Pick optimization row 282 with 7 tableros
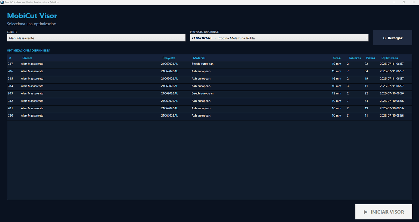Viewport: 419px width, 222px height. click(209, 101)
